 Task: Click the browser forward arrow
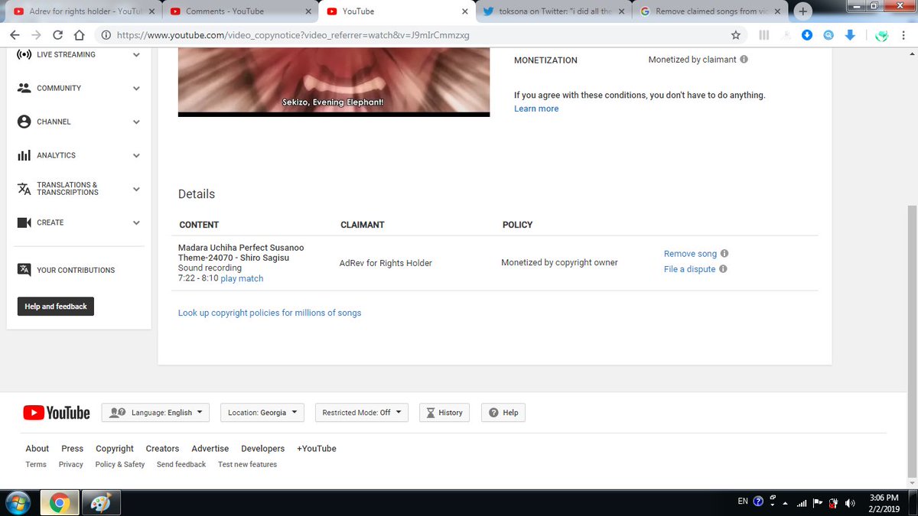pos(36,35)
